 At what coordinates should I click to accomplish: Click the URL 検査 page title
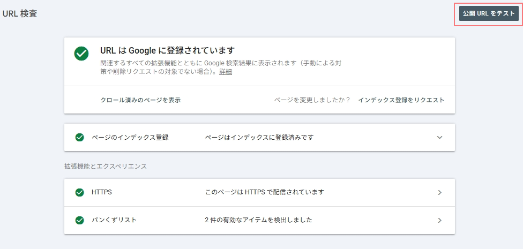(x=20, y=14)
